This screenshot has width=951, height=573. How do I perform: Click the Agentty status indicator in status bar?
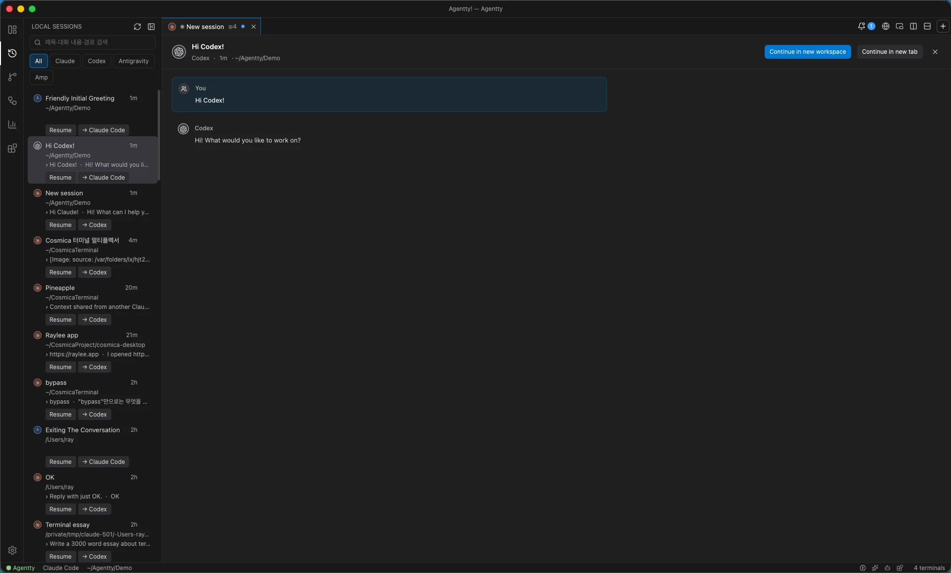20,568
